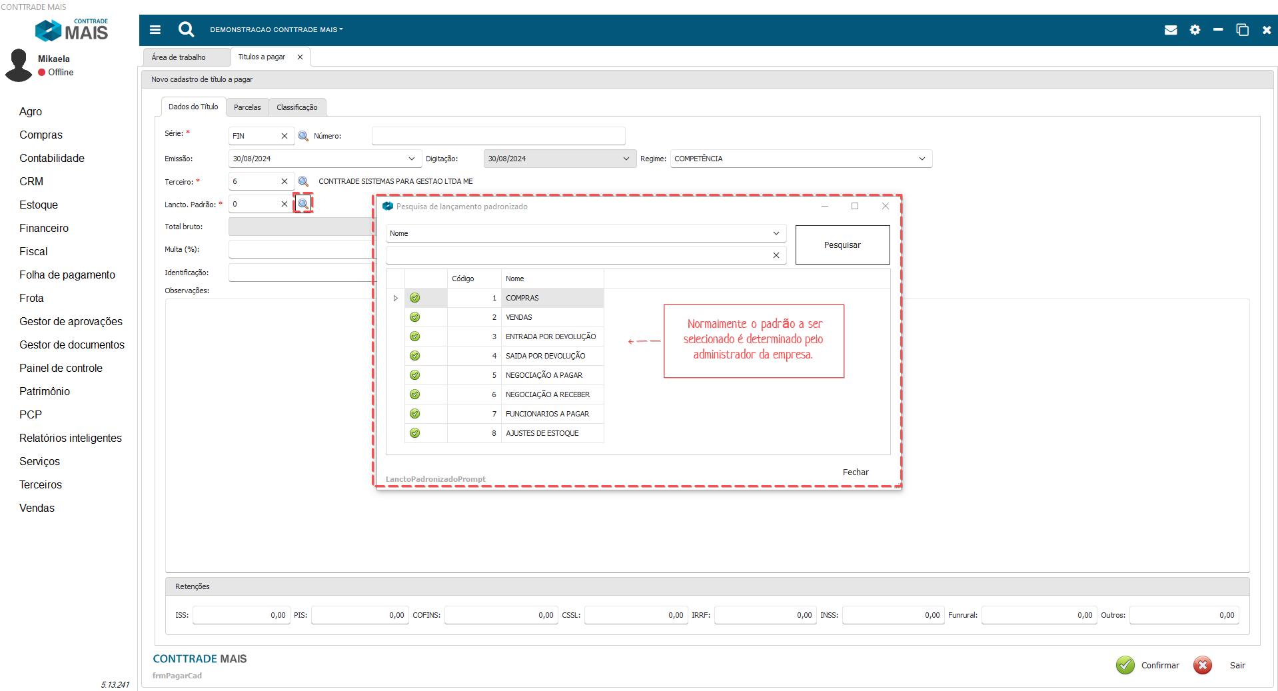Open the Emissão date dropdown
This screenshot has width=1278, height=691.
coord(411,159)
